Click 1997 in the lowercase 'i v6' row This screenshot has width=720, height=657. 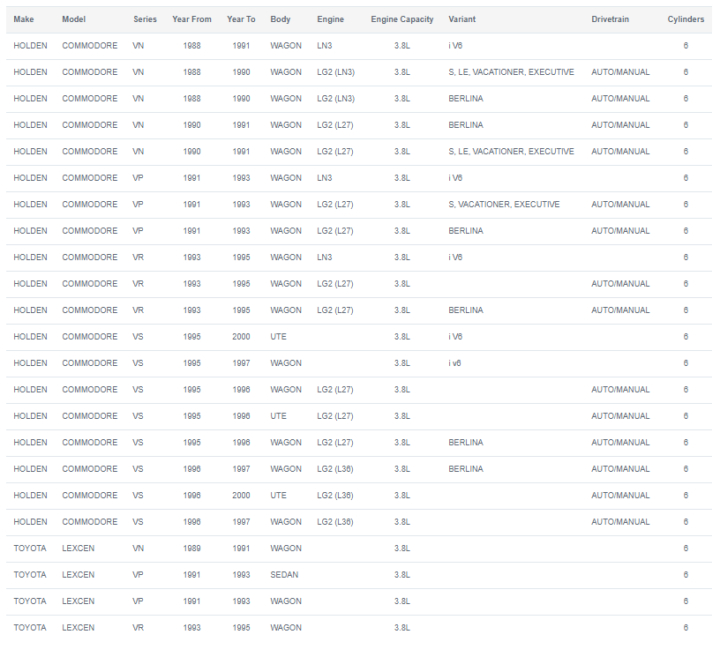pyautogui.click(x=241, y=363)
